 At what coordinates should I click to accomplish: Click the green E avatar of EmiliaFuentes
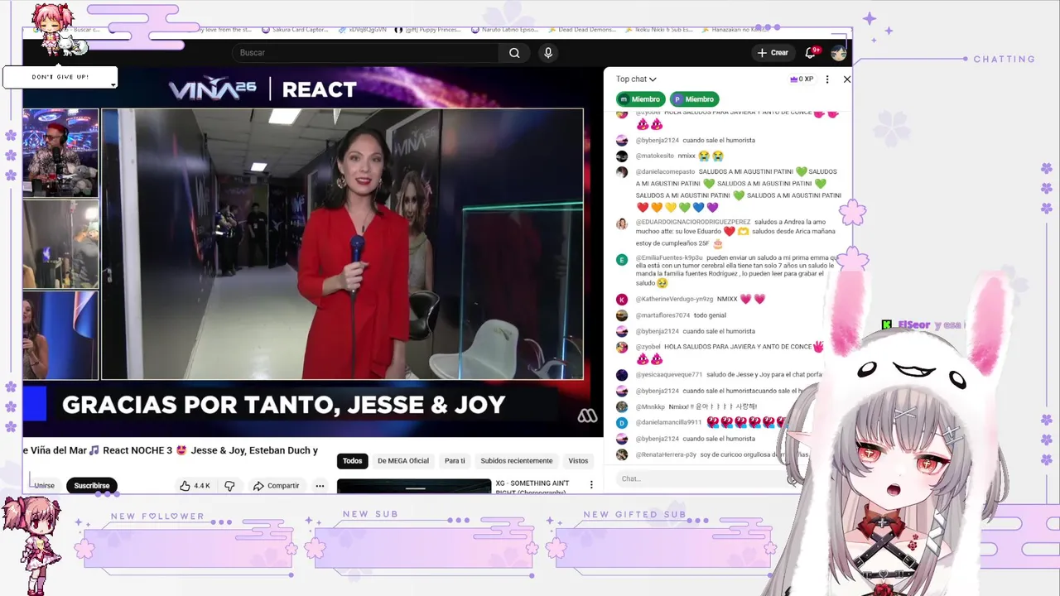(622, 260)
